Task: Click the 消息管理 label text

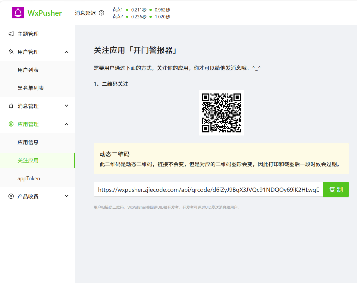Action: point(28,106)
